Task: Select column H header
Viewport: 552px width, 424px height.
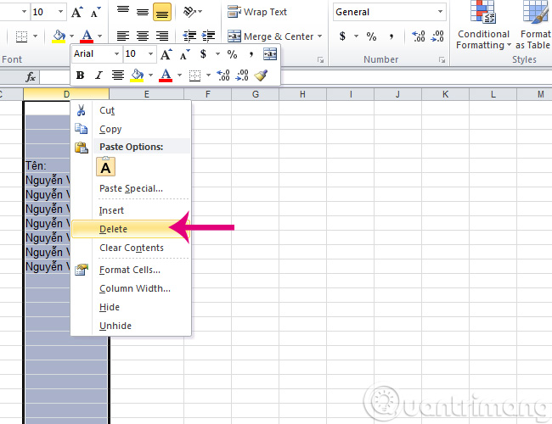Action: pyautogui.click(x=302, y=94)
